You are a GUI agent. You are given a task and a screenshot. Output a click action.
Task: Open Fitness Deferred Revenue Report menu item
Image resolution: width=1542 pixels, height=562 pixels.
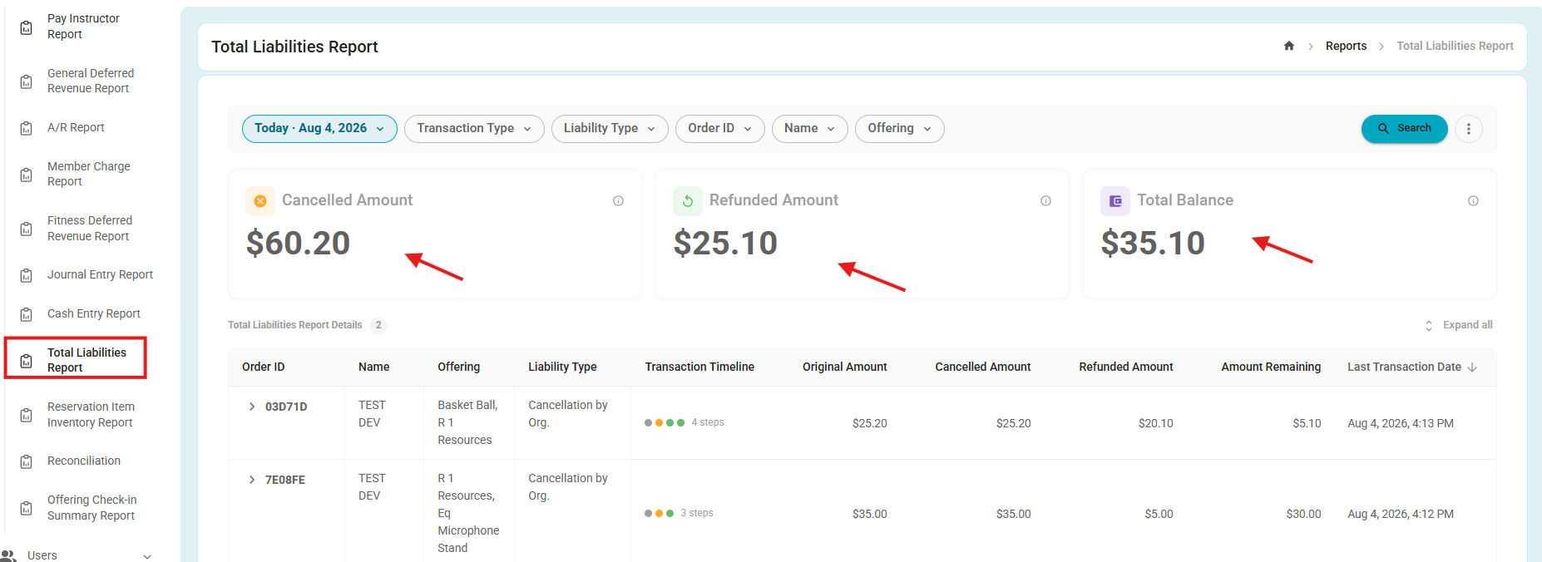point(90,228)
